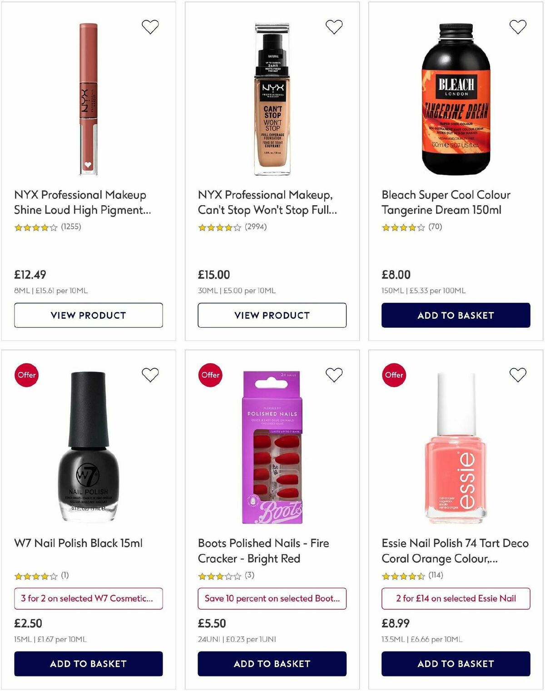Open the 2 for £14 Essie offer
Image resolution: width=545 pixels, height=691 pixels.
[x=455, y=598]
